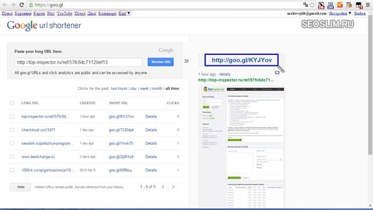
Task: Open the short link http://goo.gl/KYJYov
Action: tap(241, 60)
